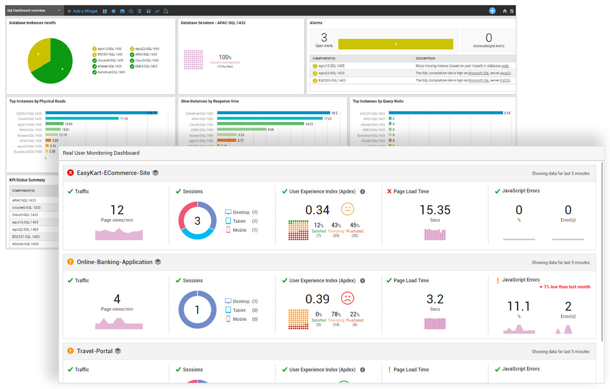The image size is (610, 389).
Task: Click the Desktop device icon in EasyKart Sessions
Action: 228,212
